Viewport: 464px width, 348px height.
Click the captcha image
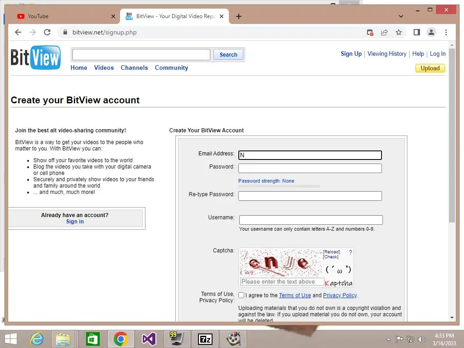tap(280, 263)
